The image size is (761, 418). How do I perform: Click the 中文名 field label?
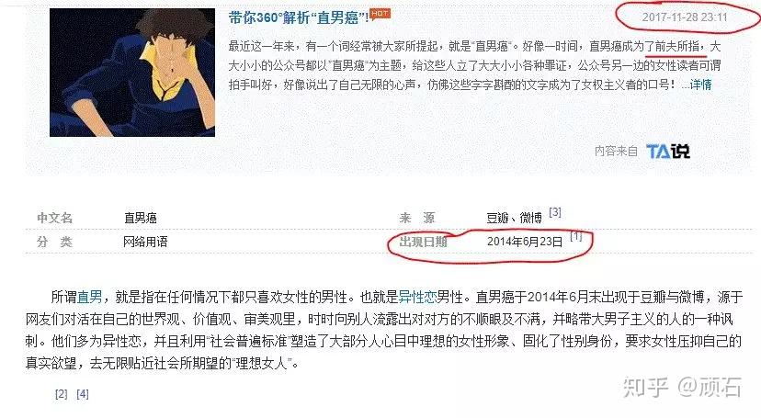55,218
